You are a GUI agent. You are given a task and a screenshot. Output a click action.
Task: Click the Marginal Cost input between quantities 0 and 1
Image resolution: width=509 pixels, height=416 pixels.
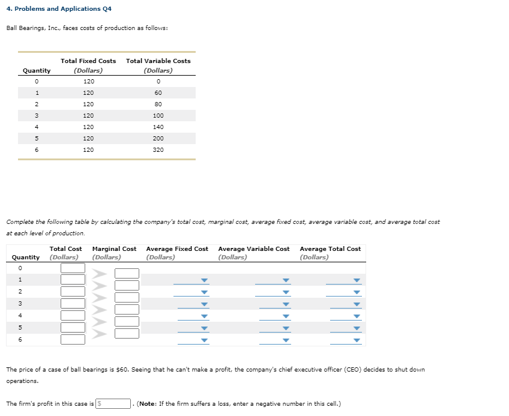pyautogui.click(x=126, y=274)
